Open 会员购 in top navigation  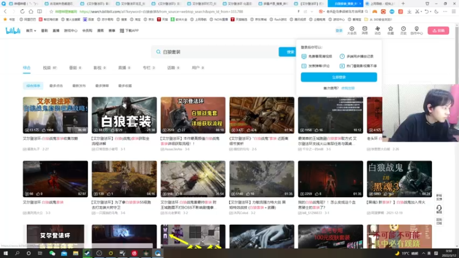[87, 30]
